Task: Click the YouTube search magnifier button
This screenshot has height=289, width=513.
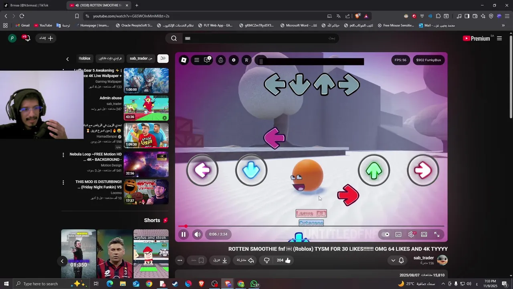Action: [174, 38]
